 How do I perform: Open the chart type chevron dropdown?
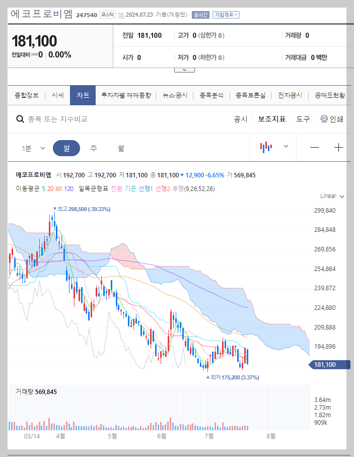286,147
